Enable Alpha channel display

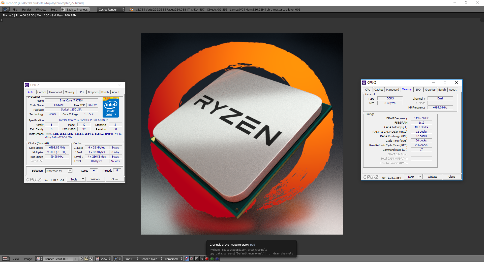coord(197,259)
